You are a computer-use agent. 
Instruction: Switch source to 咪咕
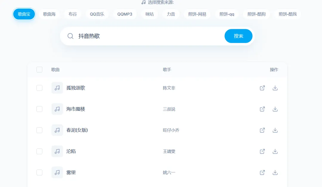click(x=149, y=14)
